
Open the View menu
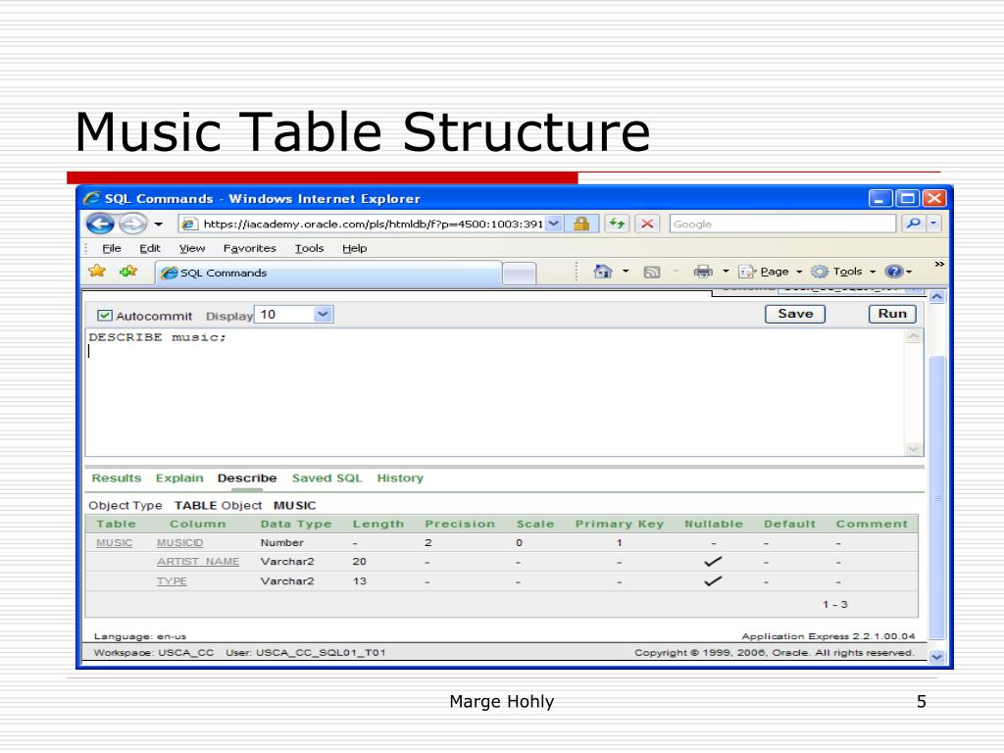192,248
